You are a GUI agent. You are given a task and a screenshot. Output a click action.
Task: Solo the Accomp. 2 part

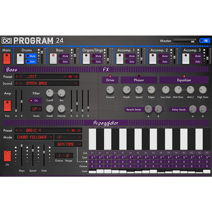(x=163, y=61)
